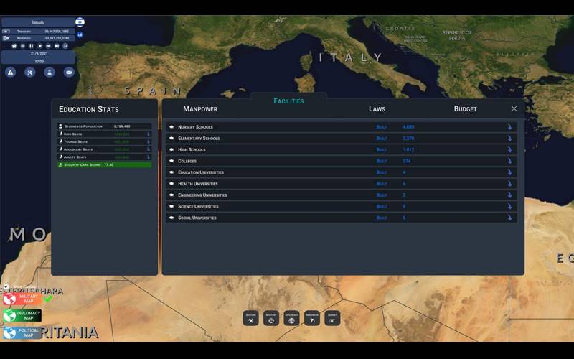Image resolution: width=574 pixels, height=359 pixels.
Task: Click the Research button in bottom toolbar
Action: click(311, 318)
